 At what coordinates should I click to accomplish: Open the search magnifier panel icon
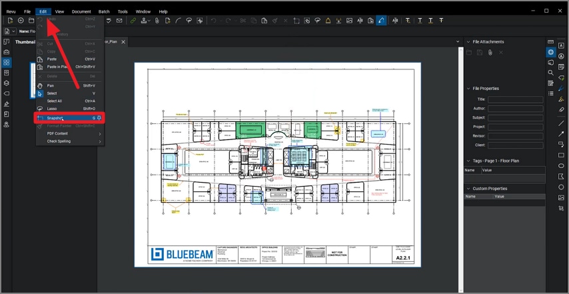[551, 73]
